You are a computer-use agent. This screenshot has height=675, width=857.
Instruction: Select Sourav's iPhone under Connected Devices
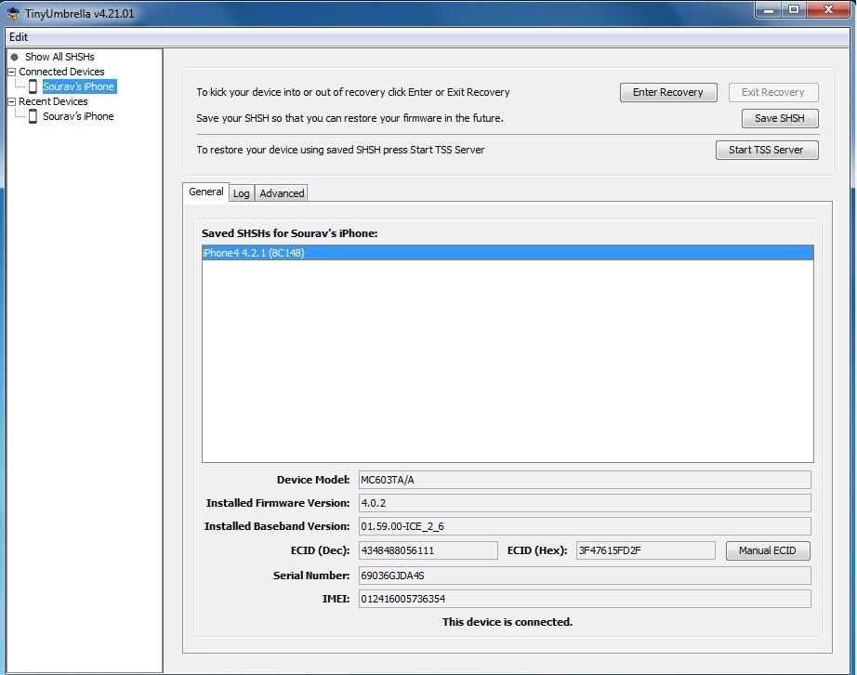pyautogui.click(x=79, y=86)
